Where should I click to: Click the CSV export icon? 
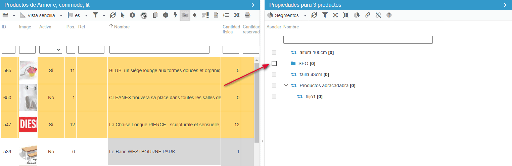216,15
